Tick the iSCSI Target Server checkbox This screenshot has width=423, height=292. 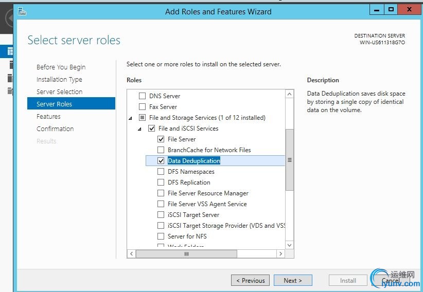(161, 214)
